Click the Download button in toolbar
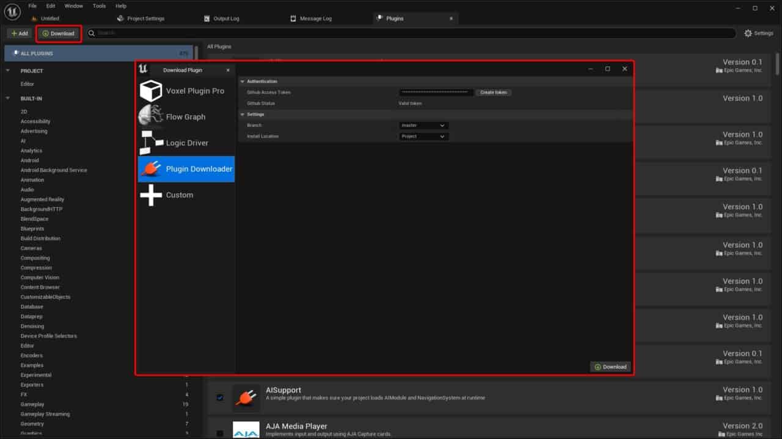 pyautogui.click(x=59, y=34)
